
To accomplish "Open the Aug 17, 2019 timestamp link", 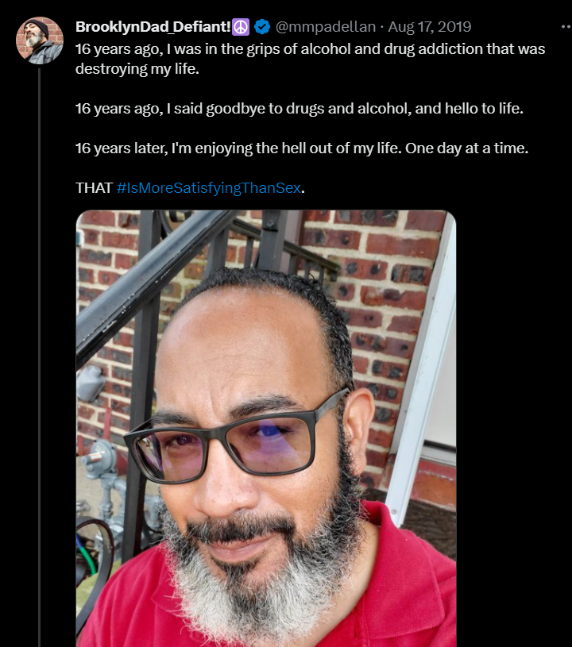I will coord(428,27).
